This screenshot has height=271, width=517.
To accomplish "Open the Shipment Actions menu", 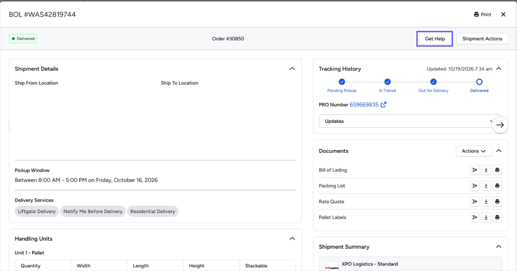I will tap(482, 39).
